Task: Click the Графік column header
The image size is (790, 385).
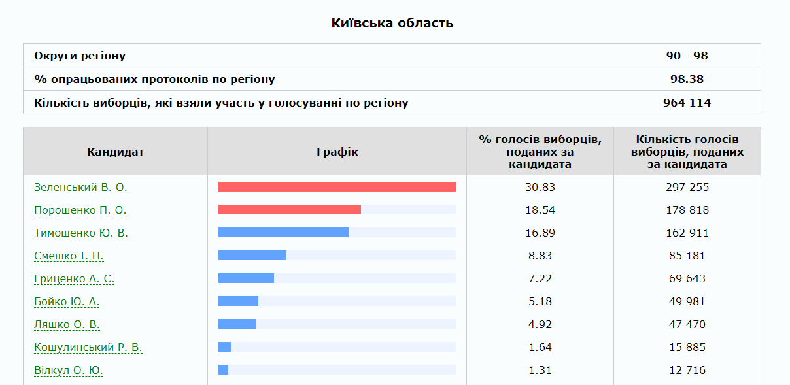Action: [337, 150]
